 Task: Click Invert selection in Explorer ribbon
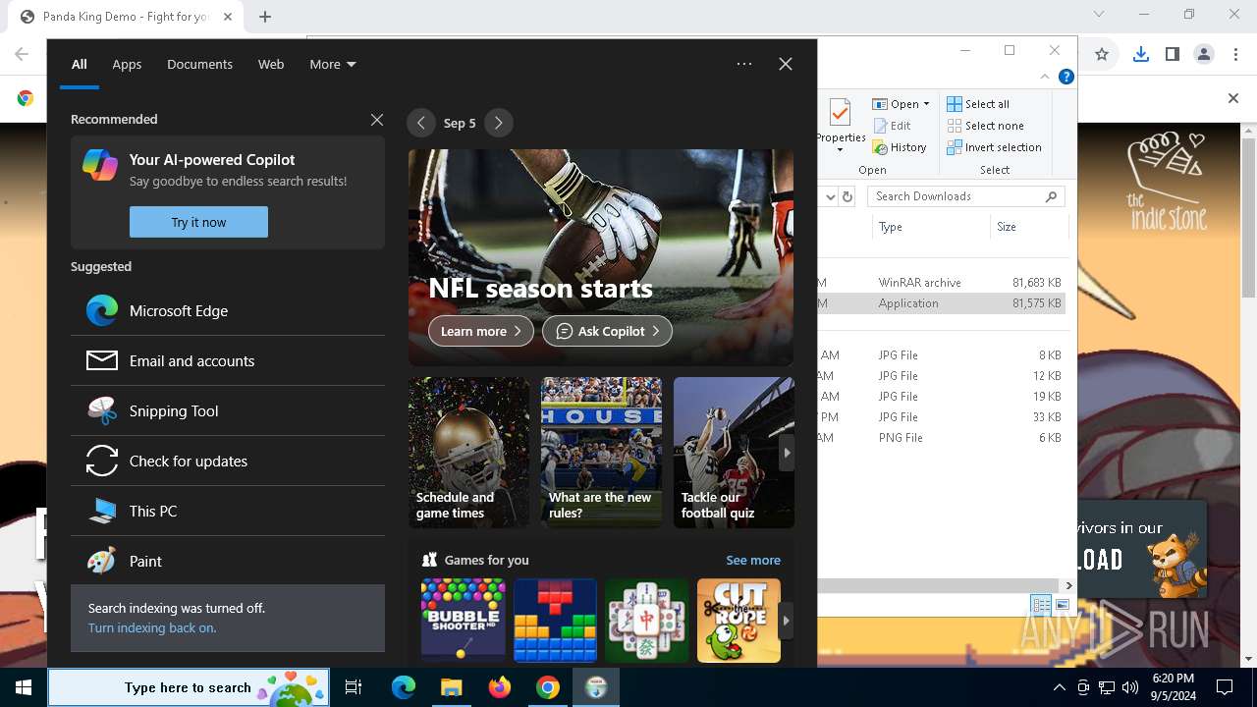(x=994, y=147)
